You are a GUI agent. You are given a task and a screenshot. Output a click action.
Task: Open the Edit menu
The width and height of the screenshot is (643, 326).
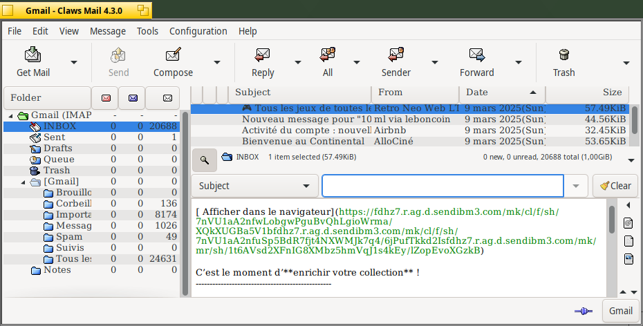40,31
